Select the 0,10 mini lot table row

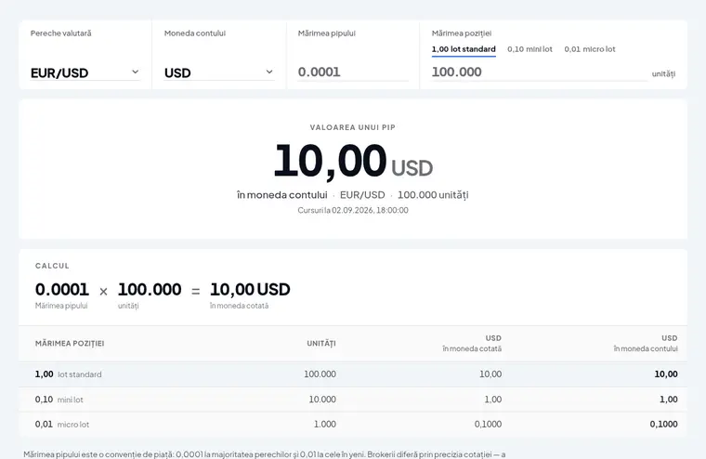tap(353, 400)
